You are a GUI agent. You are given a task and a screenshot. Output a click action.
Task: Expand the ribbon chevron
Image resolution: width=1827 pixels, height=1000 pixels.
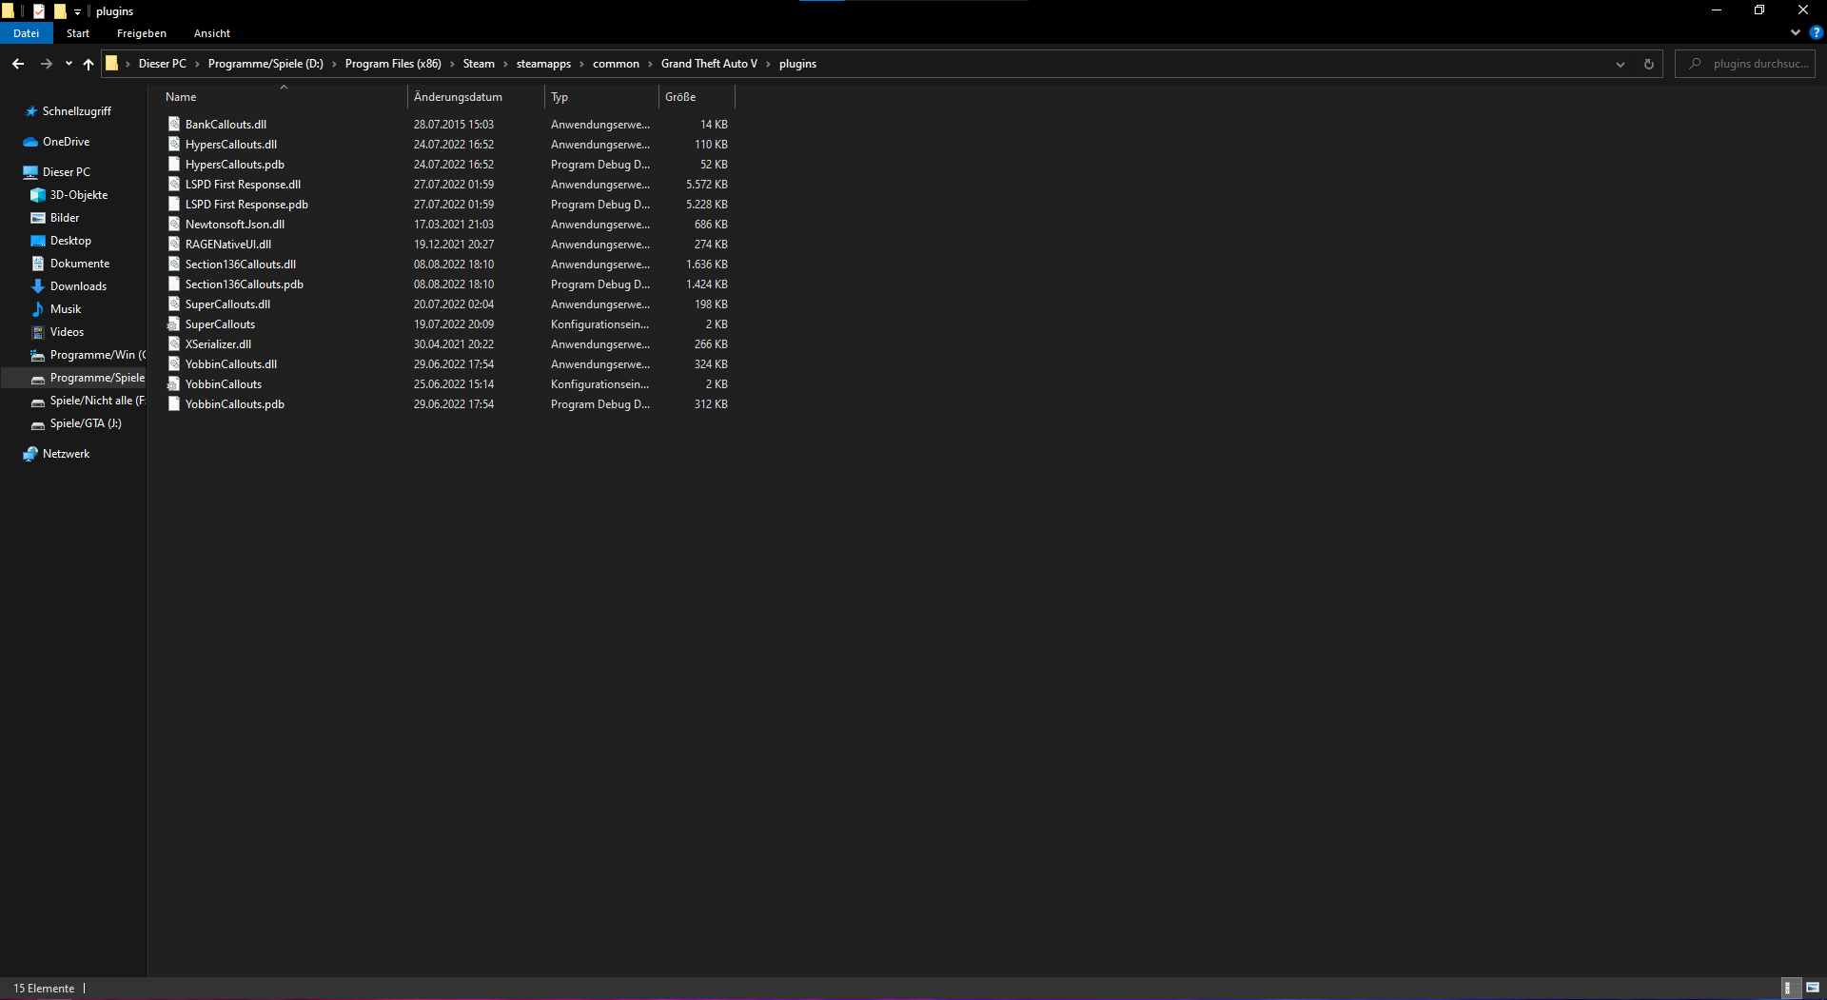[x=1796, y=32]
